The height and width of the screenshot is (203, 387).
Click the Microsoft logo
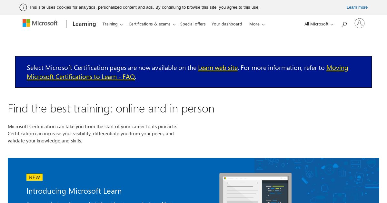click(x=40, y=23)
